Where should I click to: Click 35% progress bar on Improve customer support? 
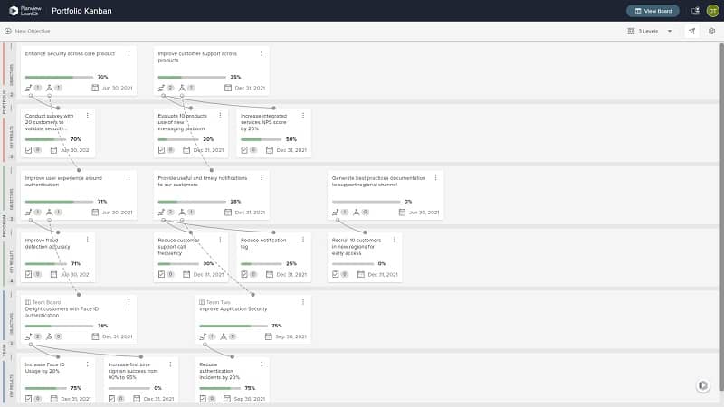click(x=192, y=77)
